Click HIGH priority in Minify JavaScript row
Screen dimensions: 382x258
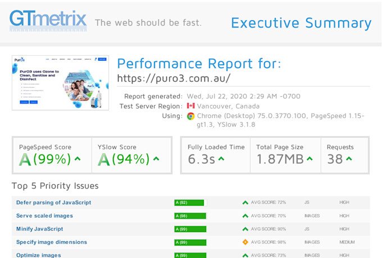coord(344,229)
